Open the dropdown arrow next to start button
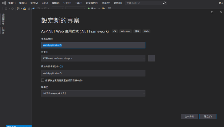Screen dimensions: 224x127 coord(99,9)
